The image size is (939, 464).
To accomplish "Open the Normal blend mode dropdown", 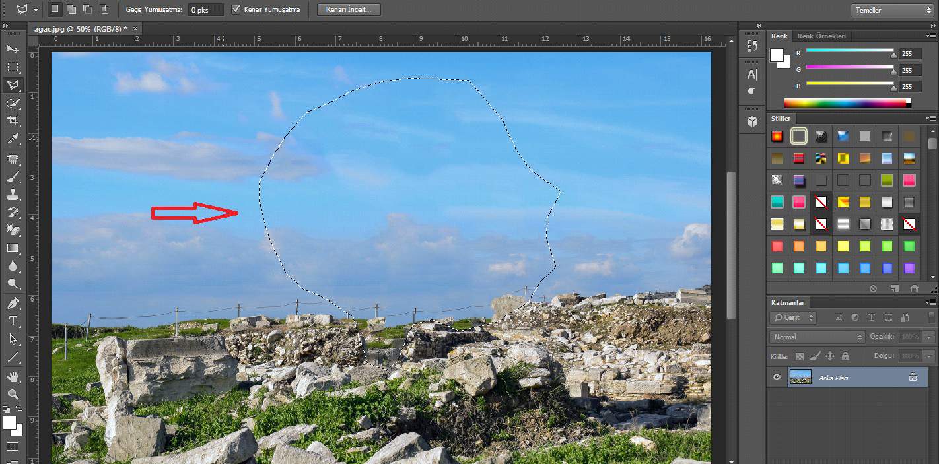I will click(816, 336).
